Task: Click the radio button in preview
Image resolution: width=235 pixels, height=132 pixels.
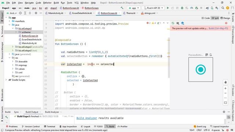Action: tap(200, 70)
